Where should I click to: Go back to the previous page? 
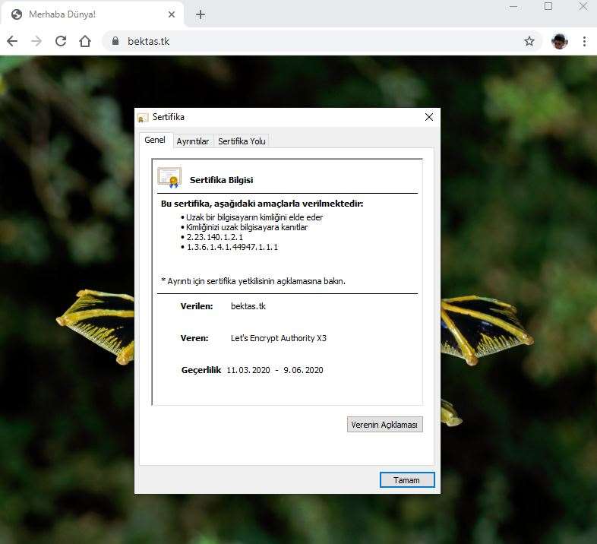point(12,41)
